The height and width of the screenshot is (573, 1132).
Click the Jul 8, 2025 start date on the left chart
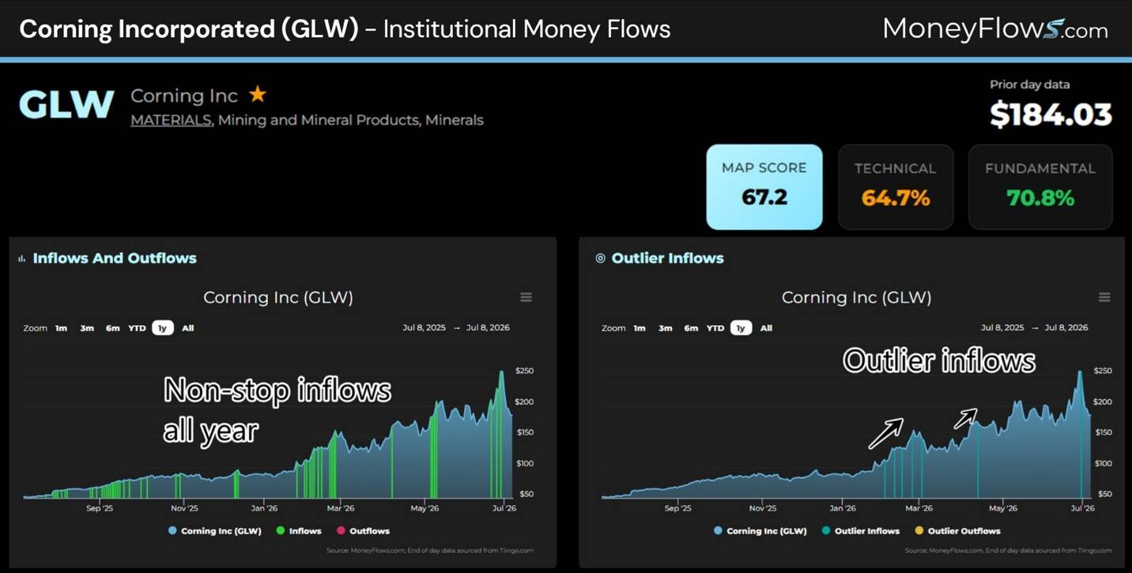[424, 328]
